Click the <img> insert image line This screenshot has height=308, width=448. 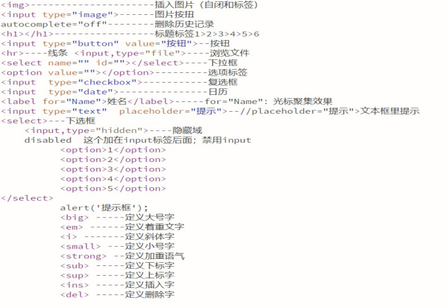point(130,5)
